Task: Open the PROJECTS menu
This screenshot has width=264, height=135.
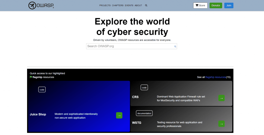Action: pos(105,5)
